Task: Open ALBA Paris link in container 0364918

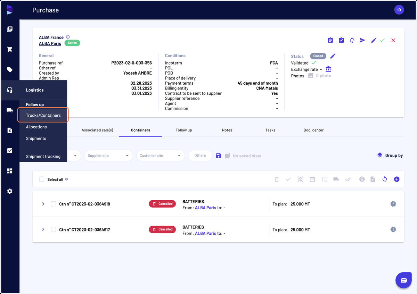Action: [205, 208]
